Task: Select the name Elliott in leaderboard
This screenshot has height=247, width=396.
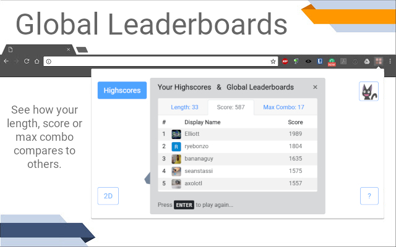Action: click(x=192, y=134)
